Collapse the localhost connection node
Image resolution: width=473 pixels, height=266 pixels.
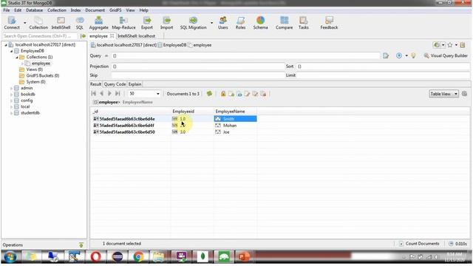[6, 45]
